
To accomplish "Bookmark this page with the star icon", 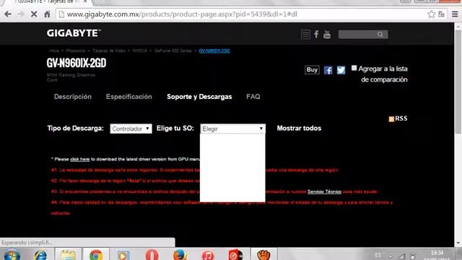I will [431, 14].
